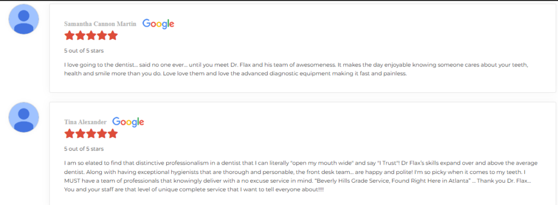Viewport: 558px width, 205px height.
Task: Select the third star in Tina Alexander's rating
Action: (91, 134)
